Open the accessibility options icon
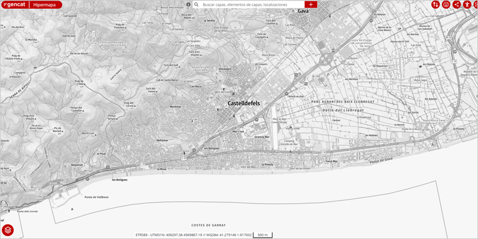 (467, 5)
